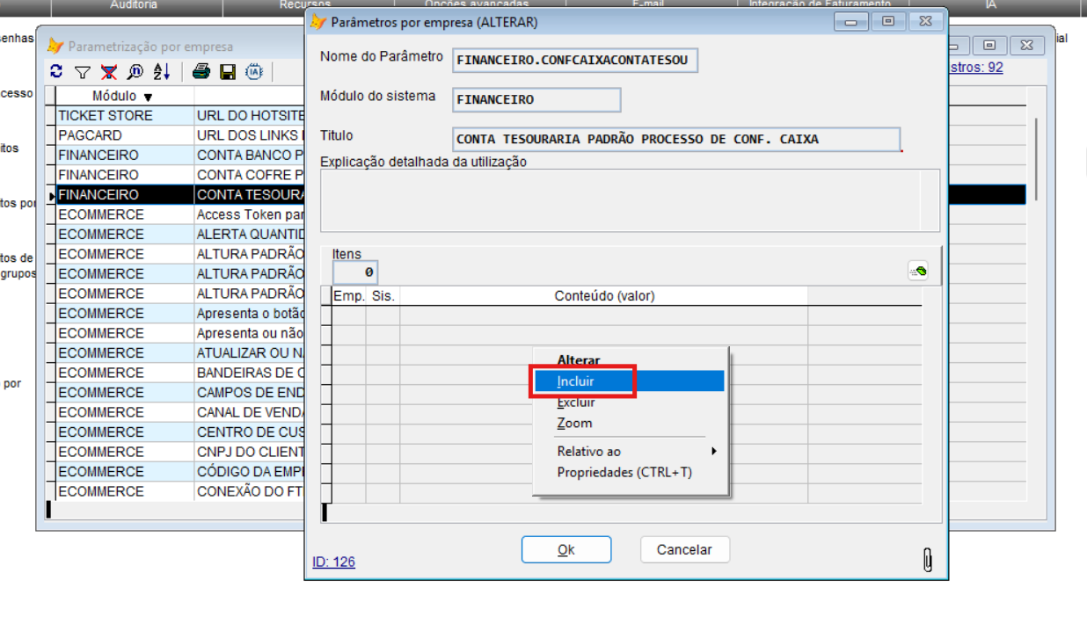Screen dimensions: 1087x631
Task: Open attachments with the paperclip icon
Action: click(x=927, y=559)
